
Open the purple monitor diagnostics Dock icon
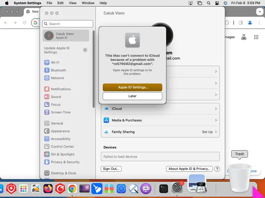point(146,188)
